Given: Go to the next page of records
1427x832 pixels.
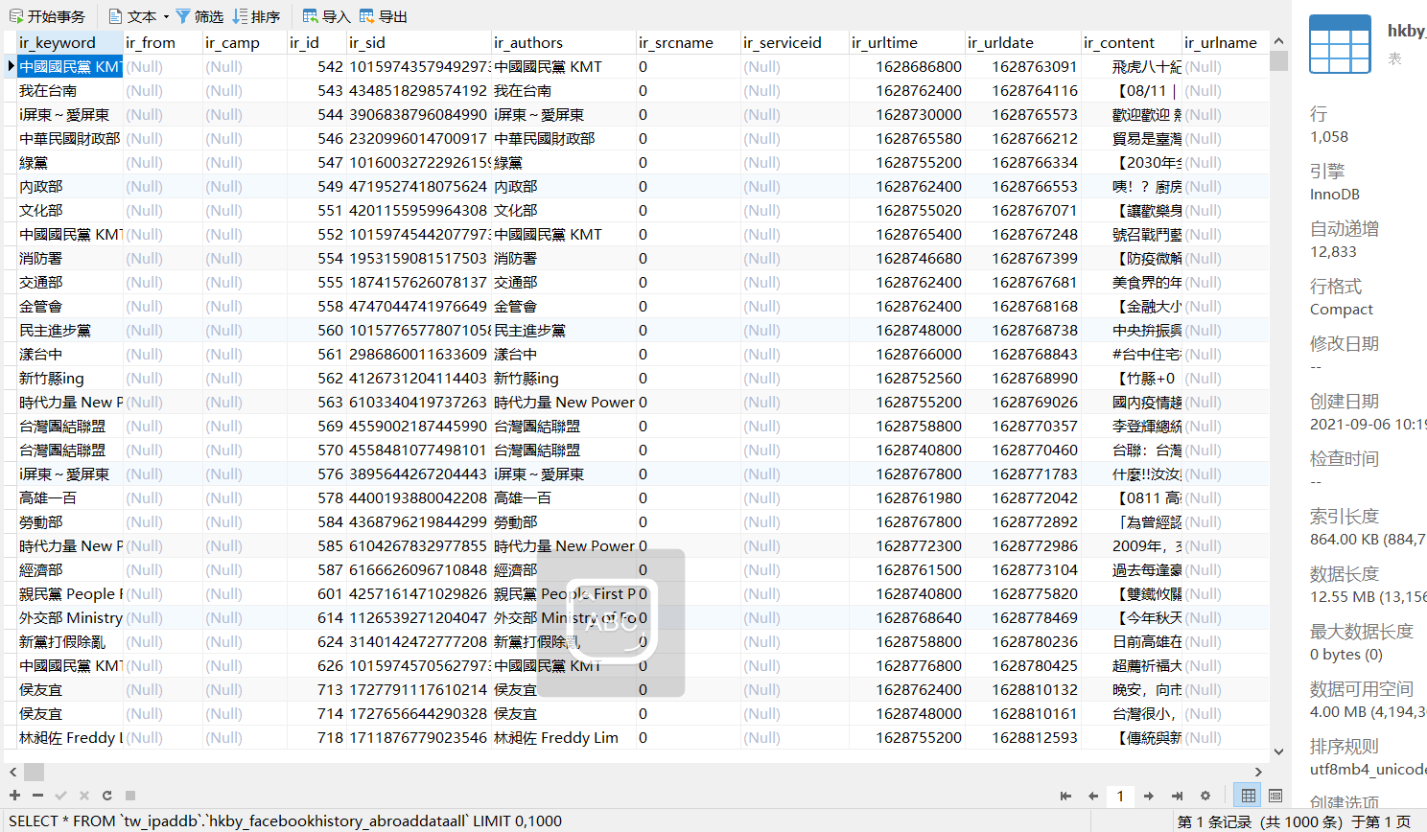Looking at the screenshot, I should pyautogui.click(x=1148, y=796).
